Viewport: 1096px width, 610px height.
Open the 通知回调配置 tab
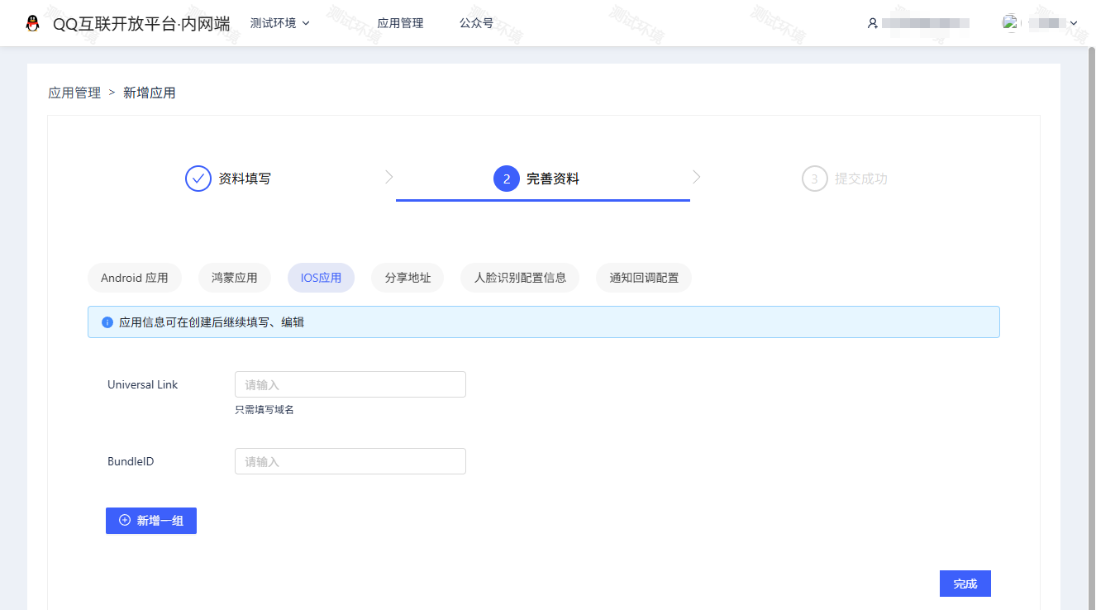pyautogui.click(x=644, y=278)
